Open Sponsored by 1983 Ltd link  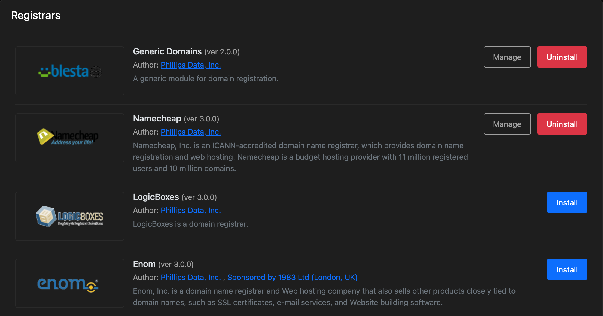pos(293,277)
